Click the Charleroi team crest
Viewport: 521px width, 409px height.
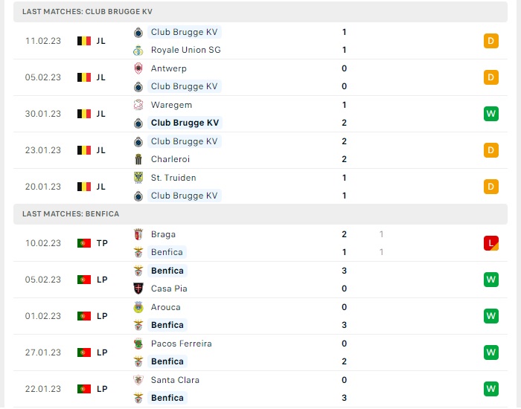tap(138, 159)
